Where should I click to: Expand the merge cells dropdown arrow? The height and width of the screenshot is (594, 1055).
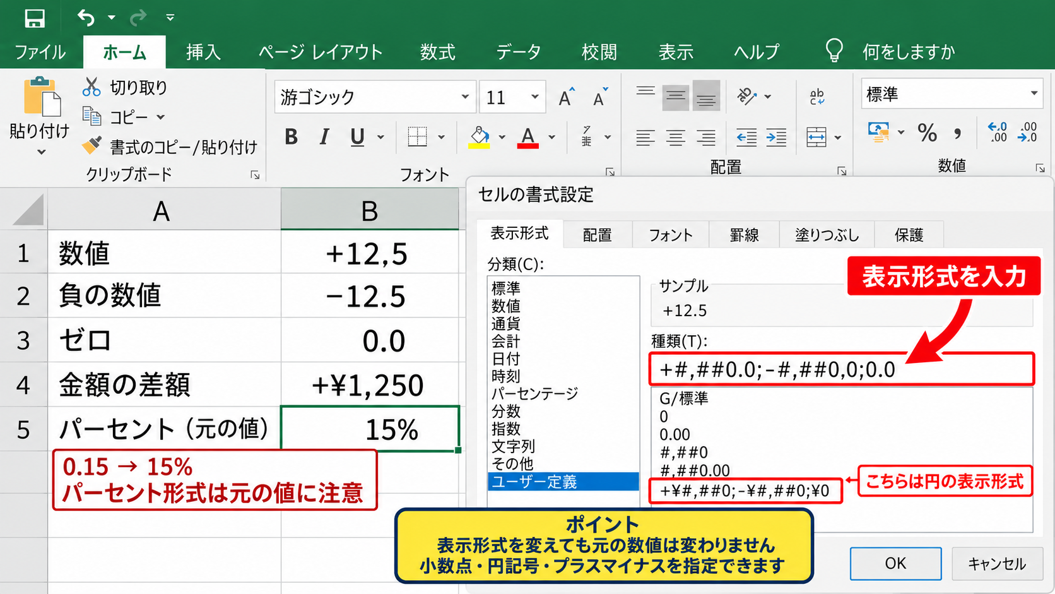pyautogui.click(x=838, y=137)
